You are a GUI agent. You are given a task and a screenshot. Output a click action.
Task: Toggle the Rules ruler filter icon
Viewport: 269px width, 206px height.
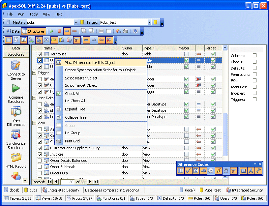tap(54, 40)
